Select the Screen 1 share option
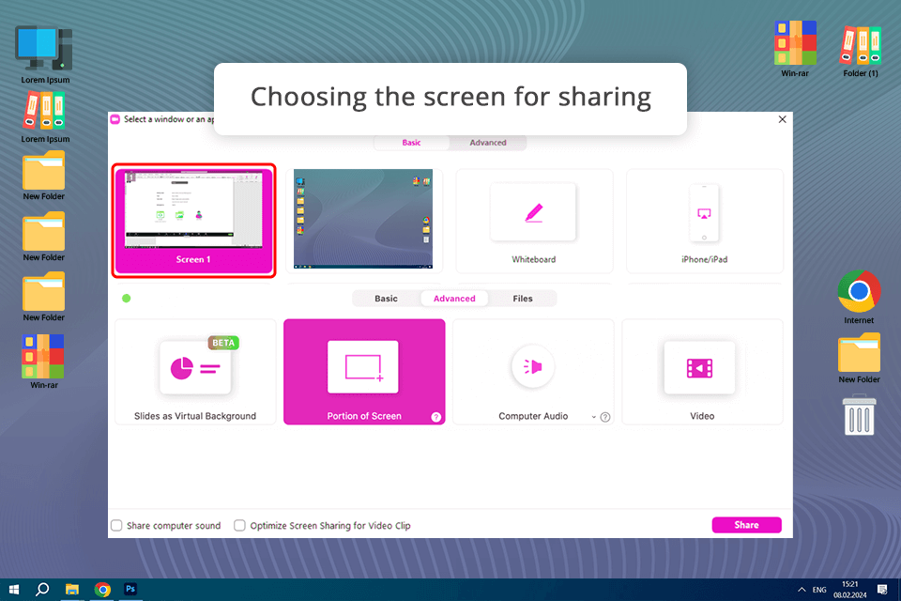 pyautogui.click(x=193, y=221)
